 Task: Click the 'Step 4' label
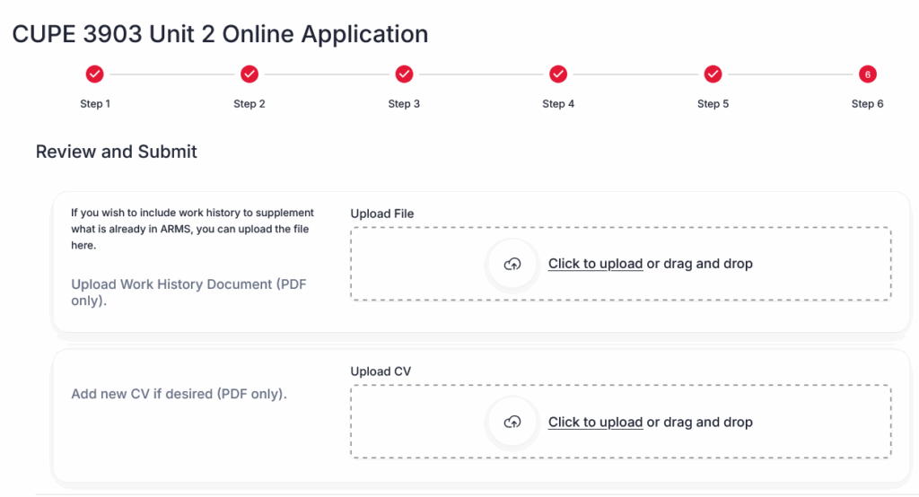tap(558, 104)
